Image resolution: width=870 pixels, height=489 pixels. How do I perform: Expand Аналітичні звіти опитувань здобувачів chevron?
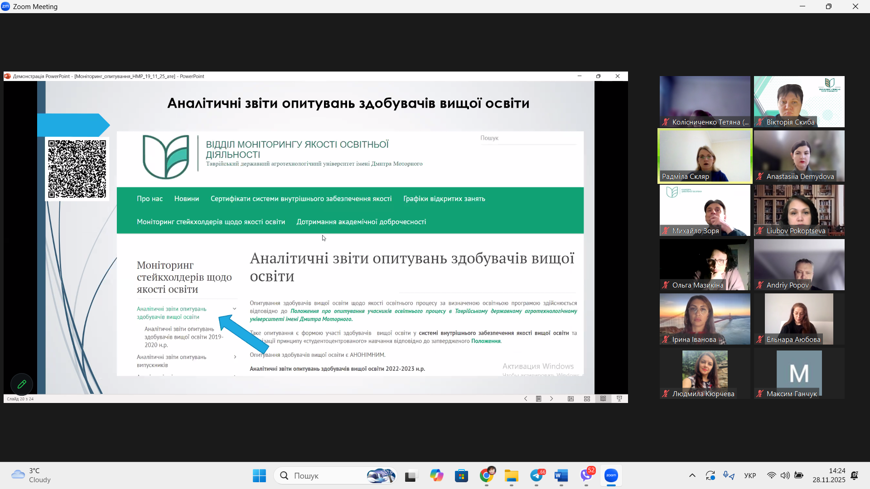[234, 308]
